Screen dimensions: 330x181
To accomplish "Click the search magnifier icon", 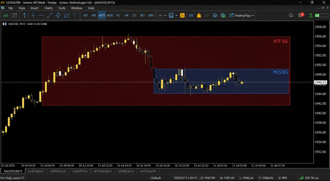I will point(291,15).
